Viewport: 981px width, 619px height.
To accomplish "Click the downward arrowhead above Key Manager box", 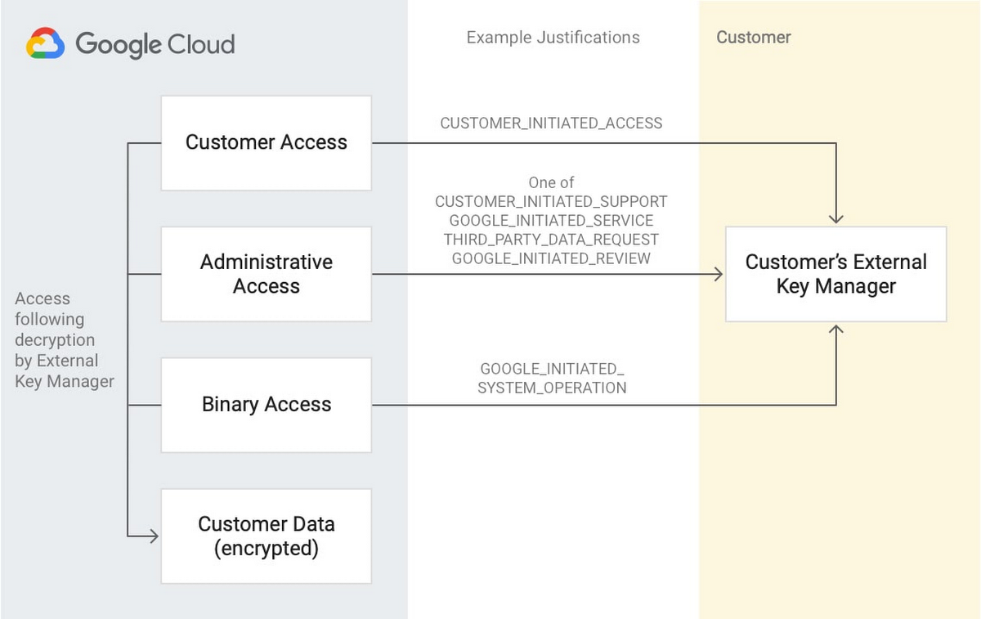I will click(x=835, y=218).
